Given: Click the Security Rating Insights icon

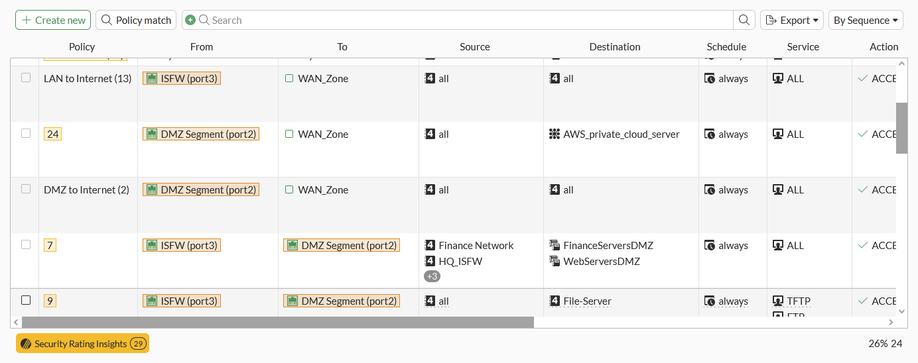Looking at the screenshot, I should 26,344.
